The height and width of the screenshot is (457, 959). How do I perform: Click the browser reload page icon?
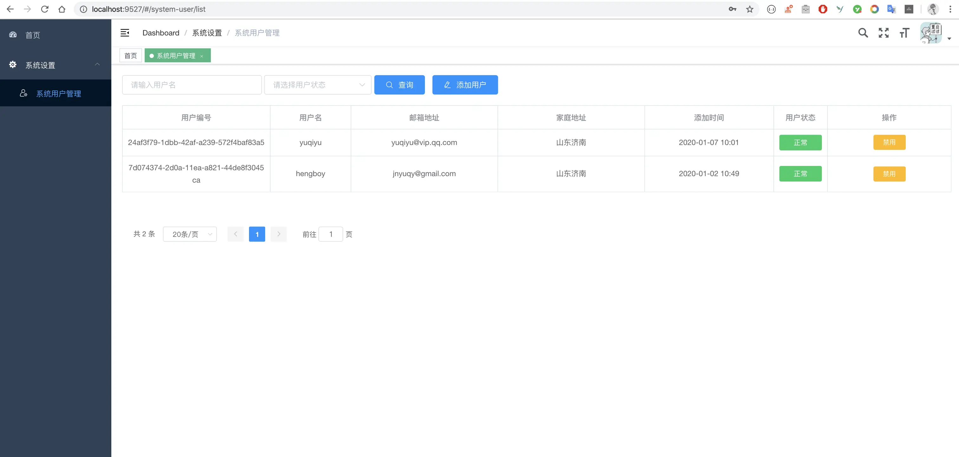(45, 9)
